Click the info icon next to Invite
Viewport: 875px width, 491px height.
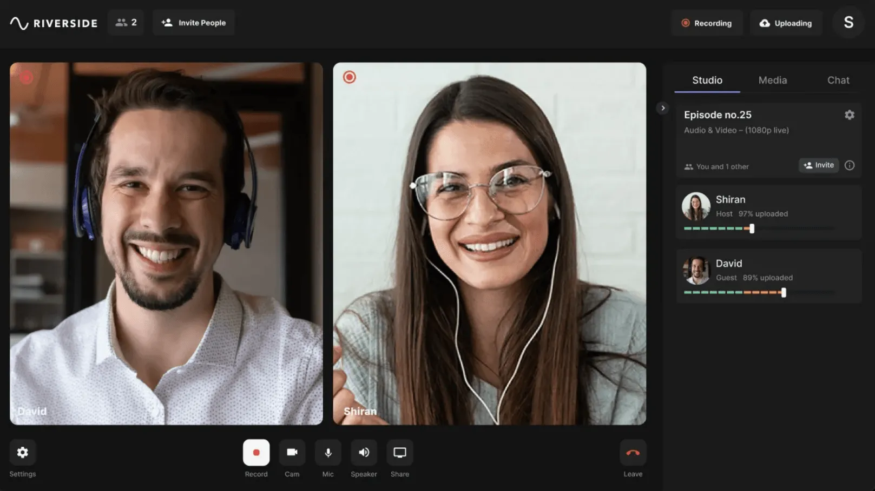(x=850, y=165)
